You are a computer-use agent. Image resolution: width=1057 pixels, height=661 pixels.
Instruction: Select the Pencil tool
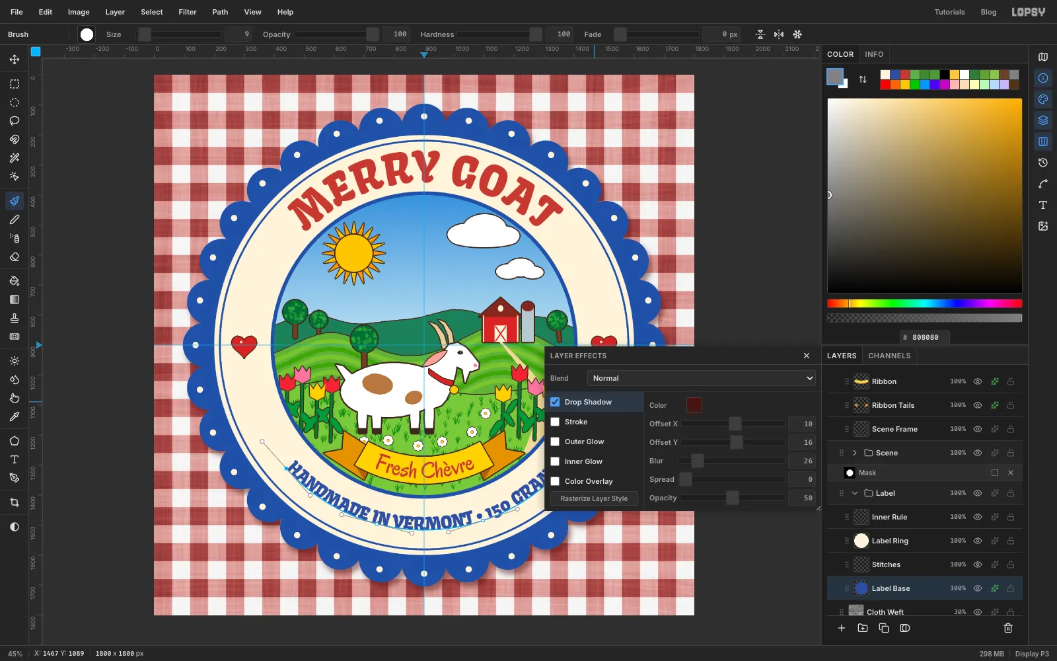click(15, 219)
